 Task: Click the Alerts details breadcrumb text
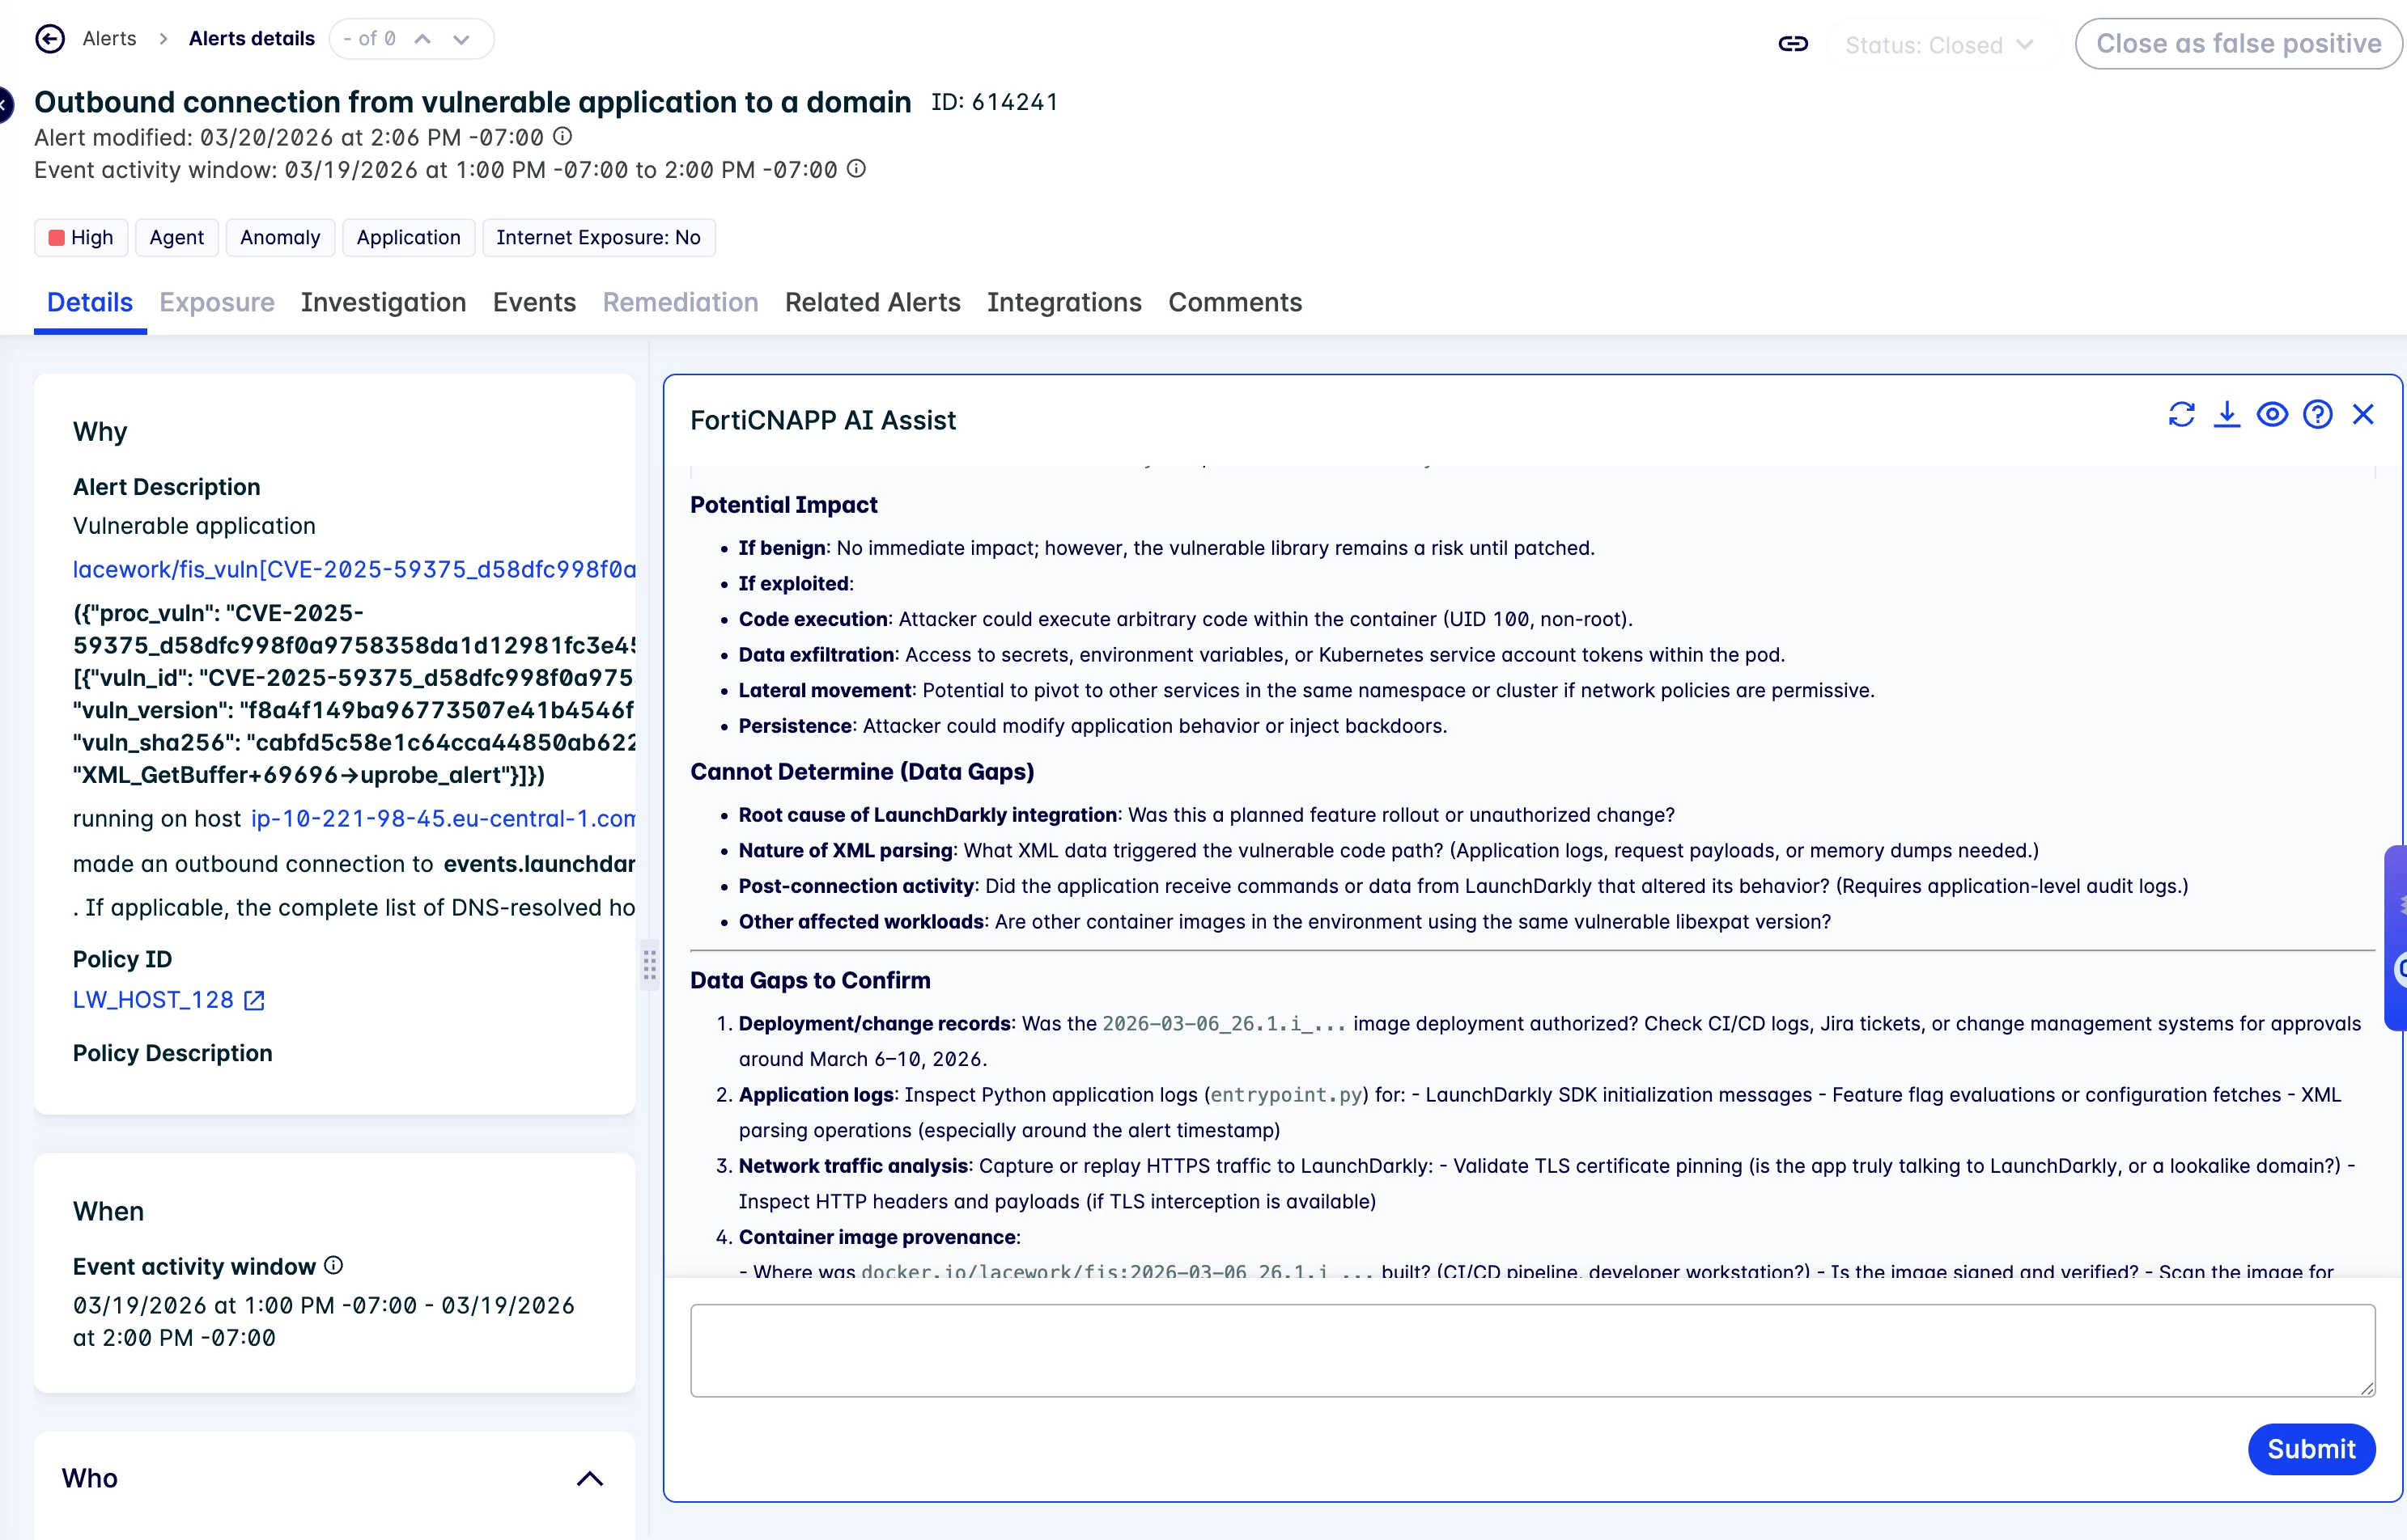click(252, 39)
